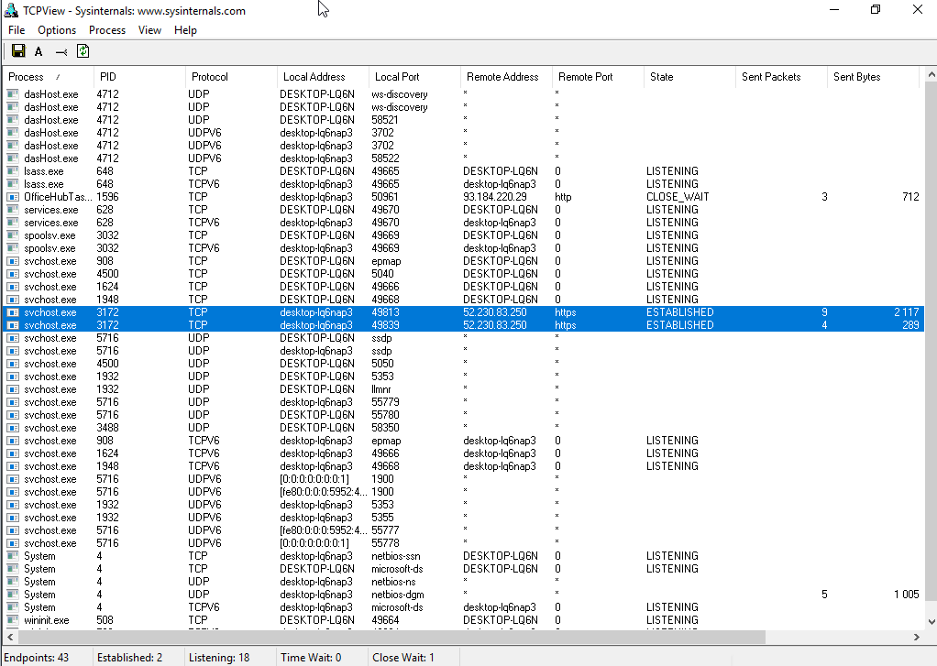Sort by the Remote Address column header
The height and width of the screenshot is (666, 937).
click(502, 77)
